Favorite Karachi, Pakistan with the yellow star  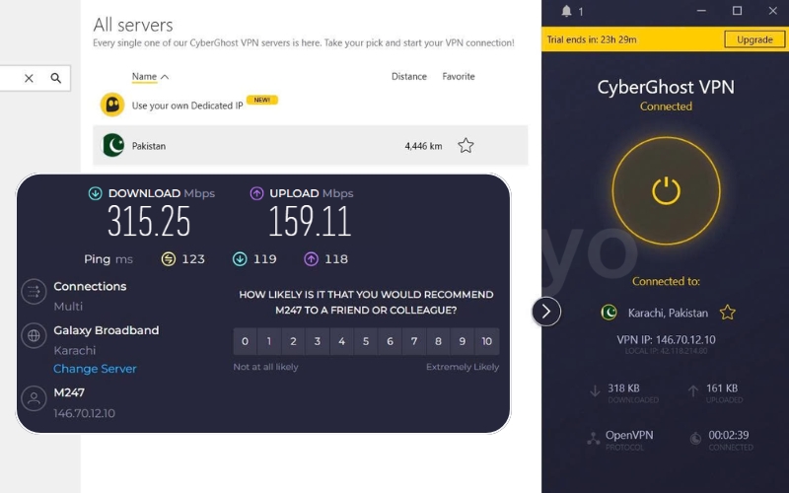click(x=727, y=313)
